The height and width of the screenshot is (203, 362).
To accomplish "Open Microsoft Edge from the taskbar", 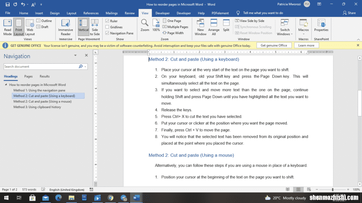I will point(58,198).
